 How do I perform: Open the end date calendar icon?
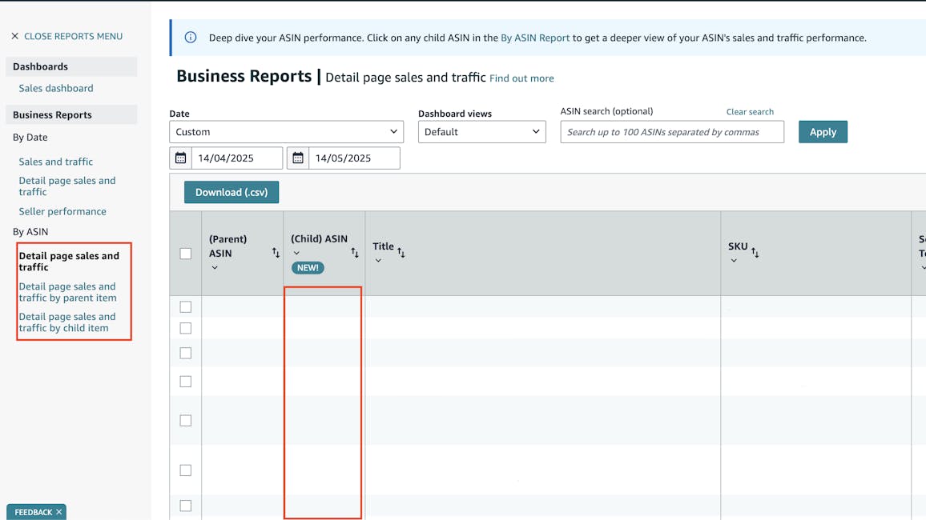(298, 158)
